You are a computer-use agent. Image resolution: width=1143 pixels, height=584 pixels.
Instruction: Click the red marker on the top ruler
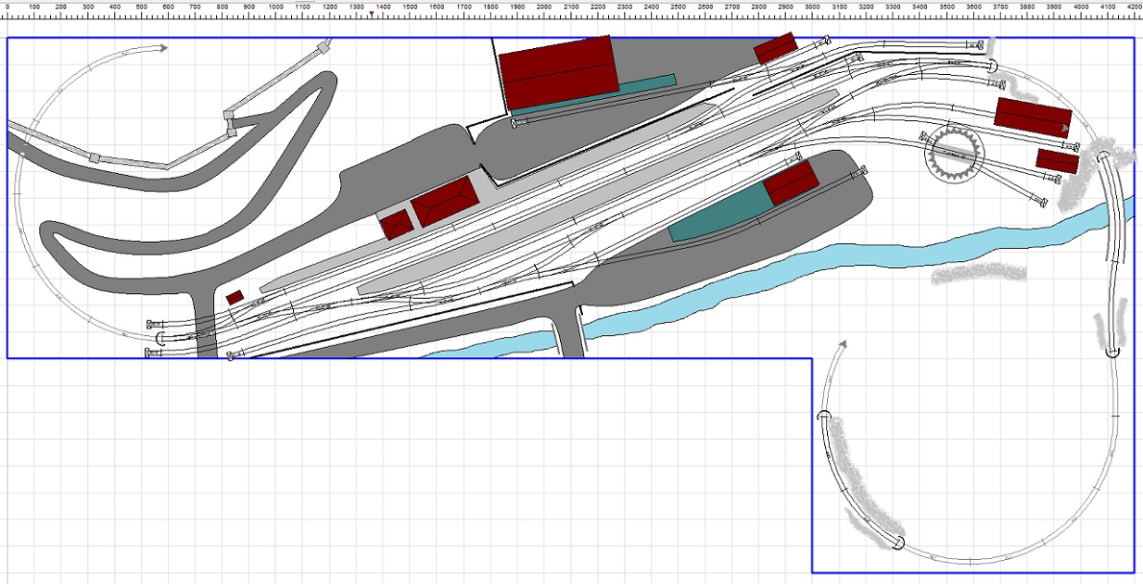pyautogui.click(x=372, y=13)
